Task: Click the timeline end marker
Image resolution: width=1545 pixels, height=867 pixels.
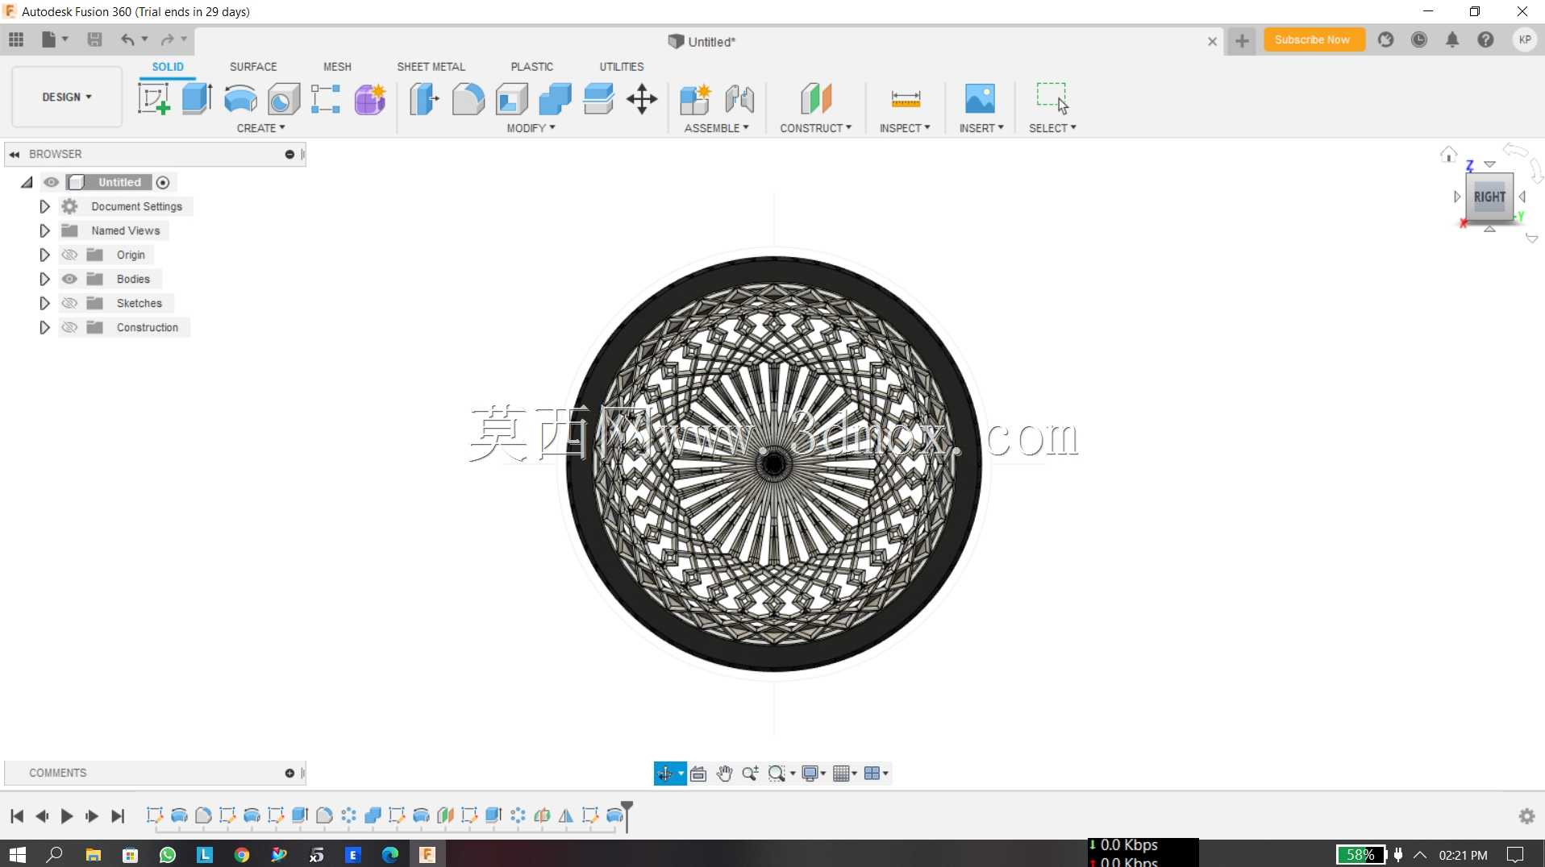Action: pyautogui.click(x=627, y=815)
